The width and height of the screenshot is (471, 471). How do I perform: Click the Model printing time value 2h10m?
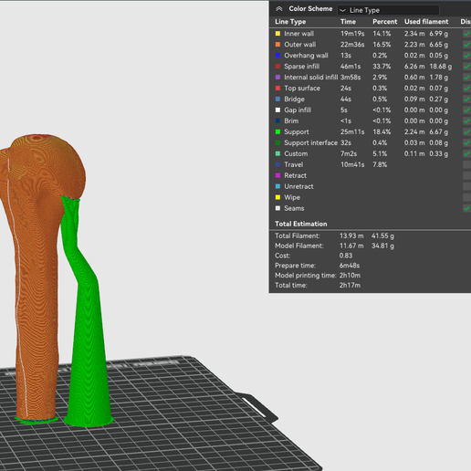coord(350,276)
